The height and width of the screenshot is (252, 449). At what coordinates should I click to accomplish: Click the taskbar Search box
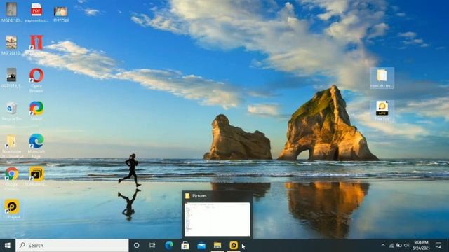tap(72, 246)
